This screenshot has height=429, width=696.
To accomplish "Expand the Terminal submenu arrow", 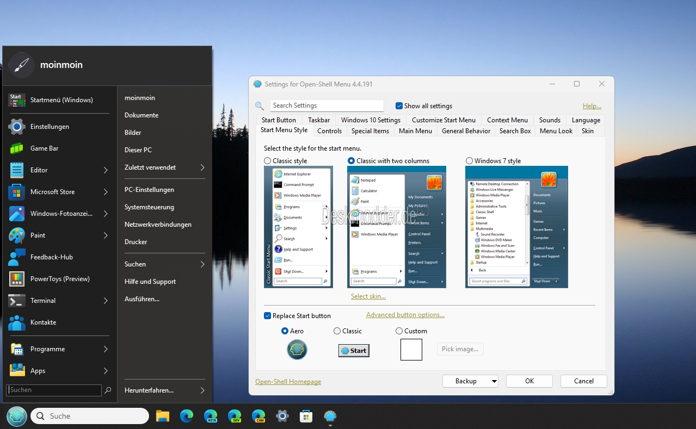I will pyautogui.click(x=106, y=301).
